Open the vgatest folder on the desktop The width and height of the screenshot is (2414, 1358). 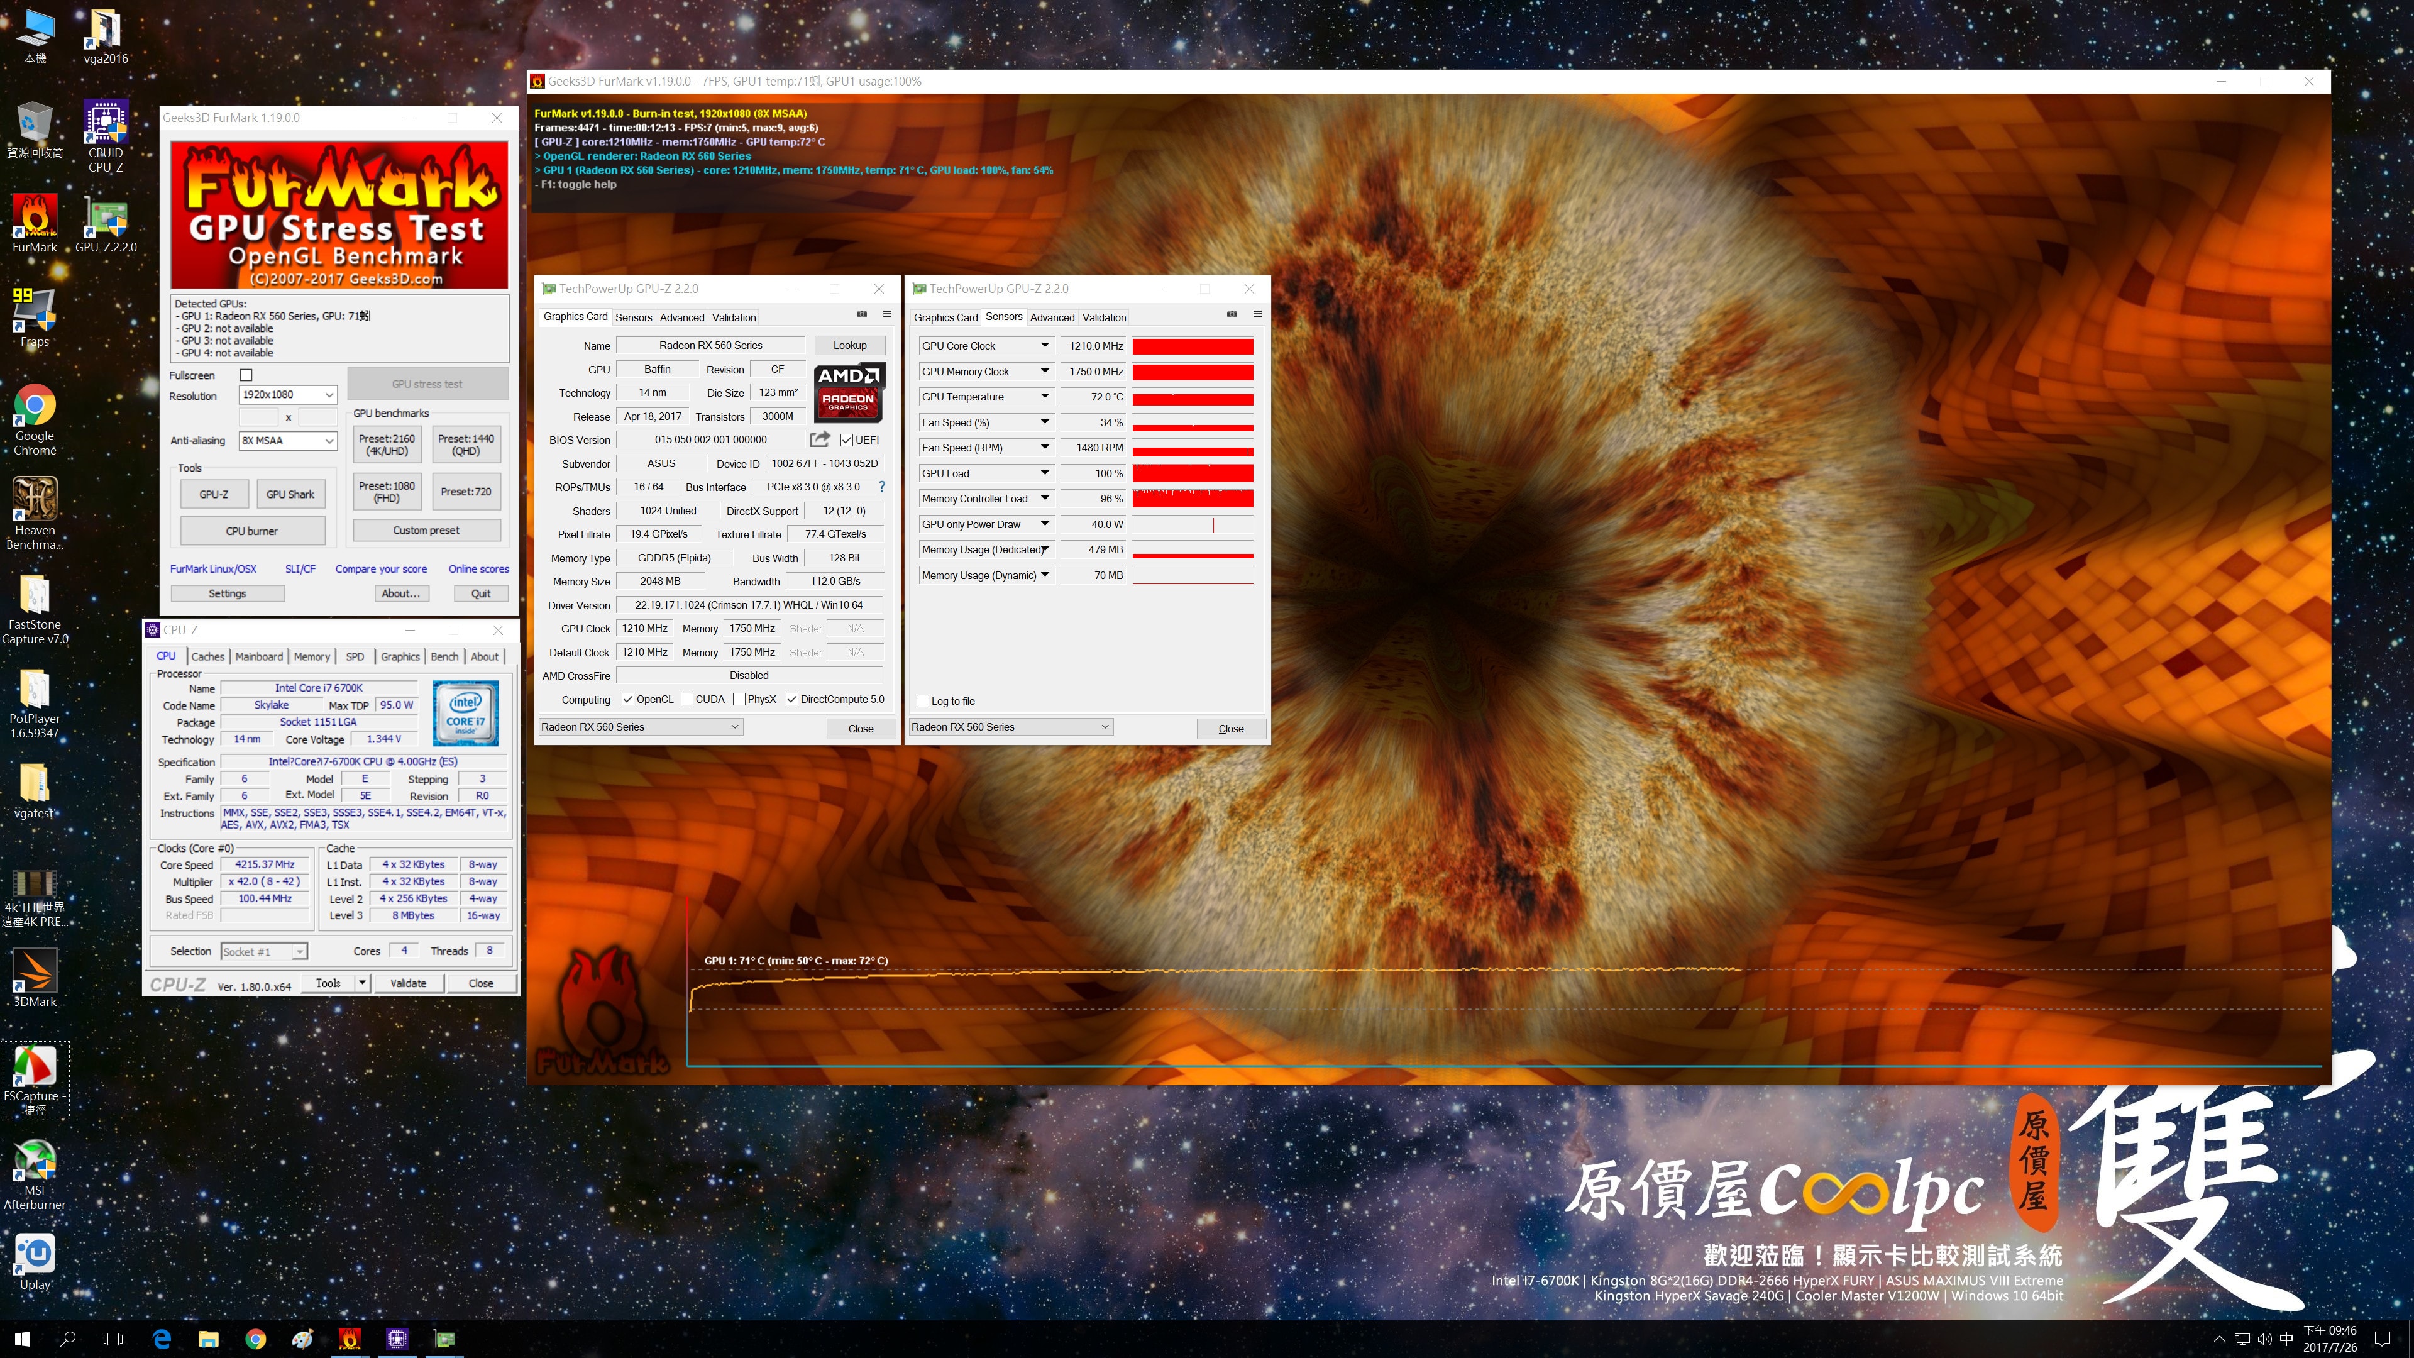[x=35, y=790]
